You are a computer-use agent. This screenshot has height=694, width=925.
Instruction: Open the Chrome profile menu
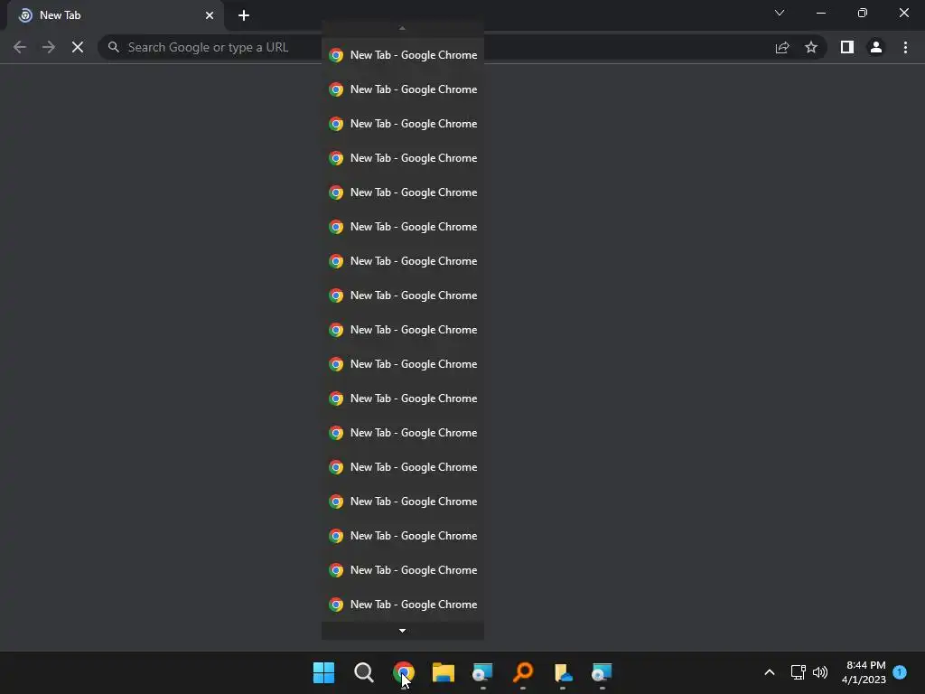tap(876, 47)
